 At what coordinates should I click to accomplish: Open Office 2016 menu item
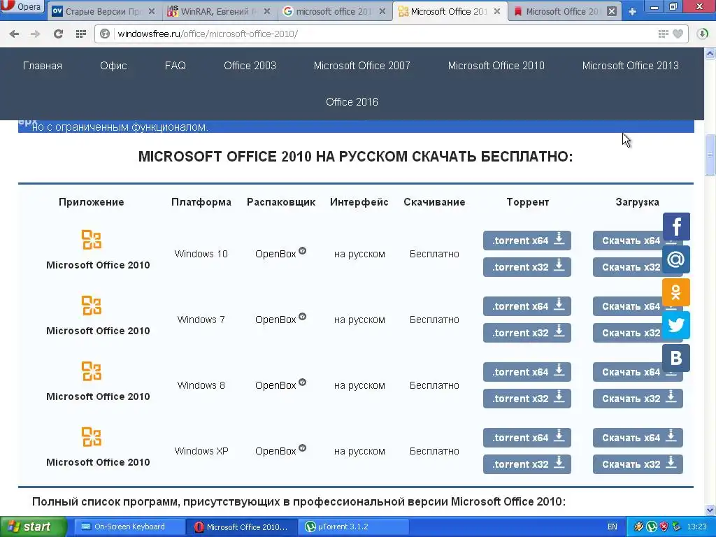(x=352, y=102)
